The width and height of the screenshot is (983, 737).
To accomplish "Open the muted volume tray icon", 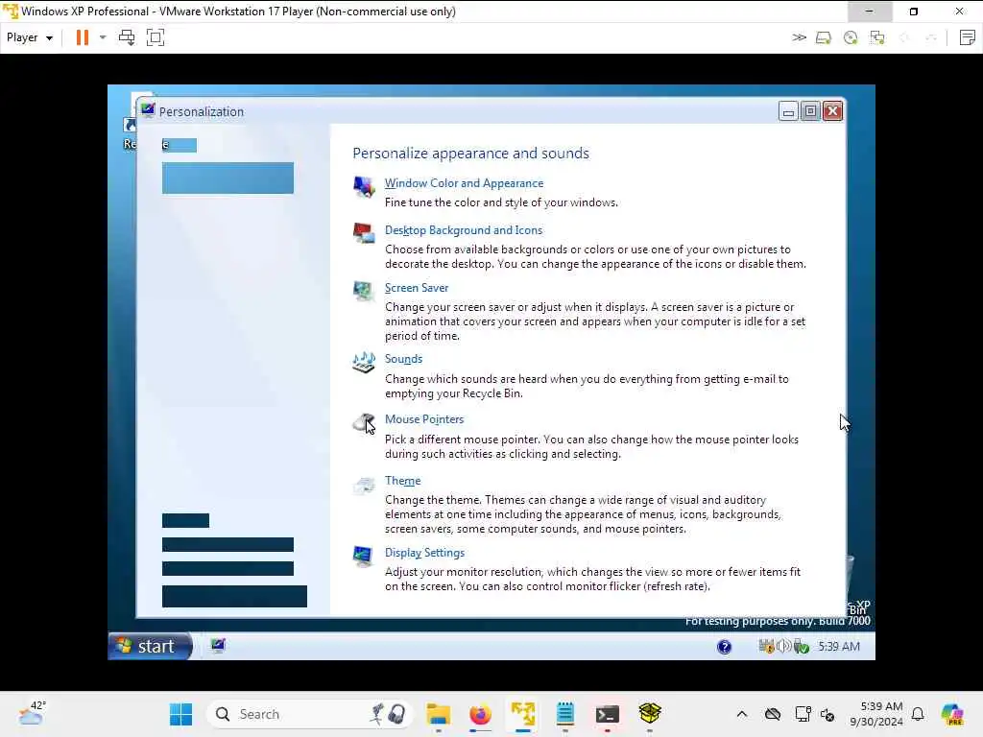I will pyautogui.click(x=827, y=714).
